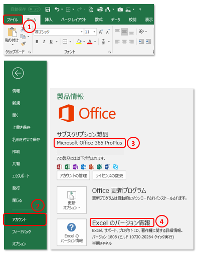Image resolution: width=199 pixels, height=255 pixels.
Task: Apply yellow fill color bucket
Action: [79, 42]
